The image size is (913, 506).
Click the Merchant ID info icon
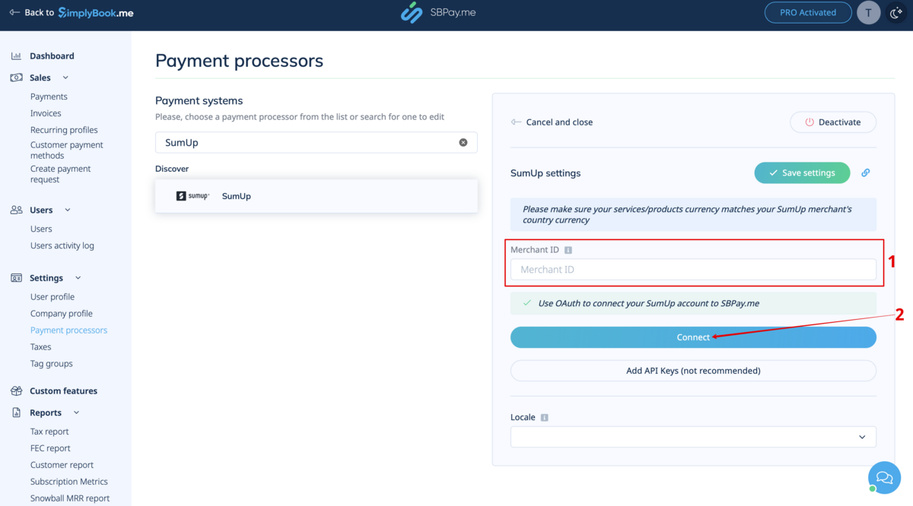click(568, 250)
